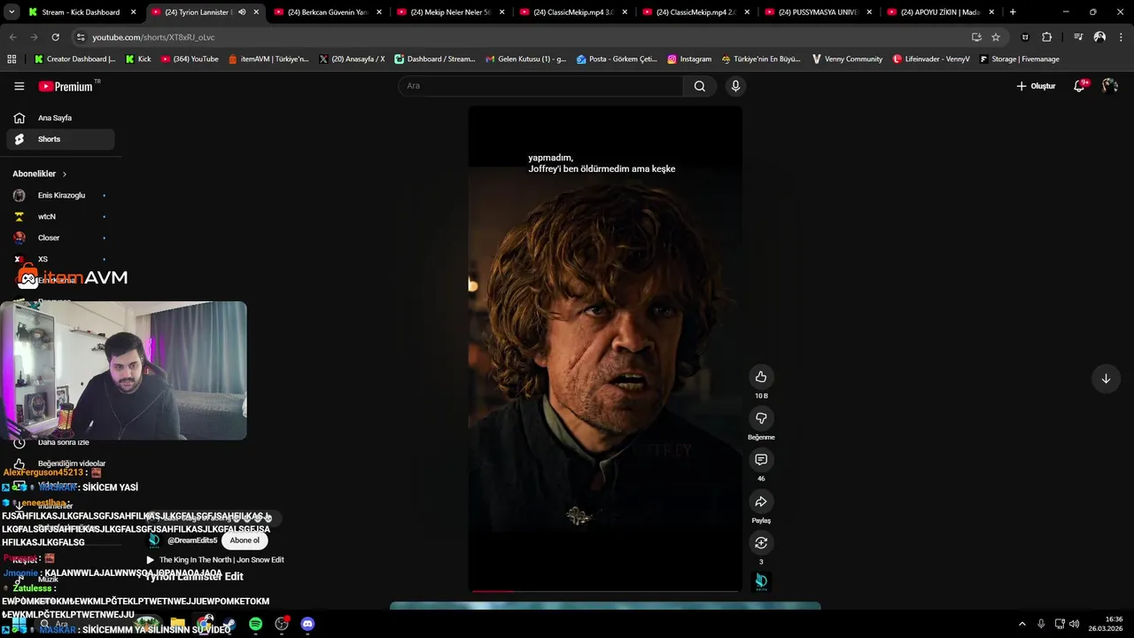Open a new browser tab
Image resolution: width=1134 pixels, height=638 pixels.
(x=1013, y=12)
